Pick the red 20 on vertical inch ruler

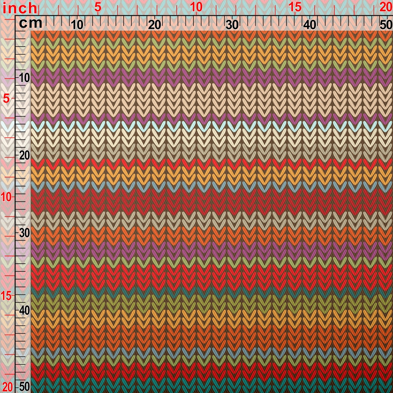pyautogui.click(x=7, y=387)
